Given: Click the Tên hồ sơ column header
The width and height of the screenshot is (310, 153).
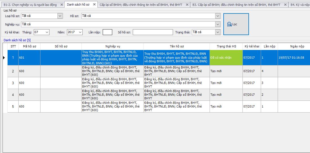Looking at the screenshot, I should point(177,46).
